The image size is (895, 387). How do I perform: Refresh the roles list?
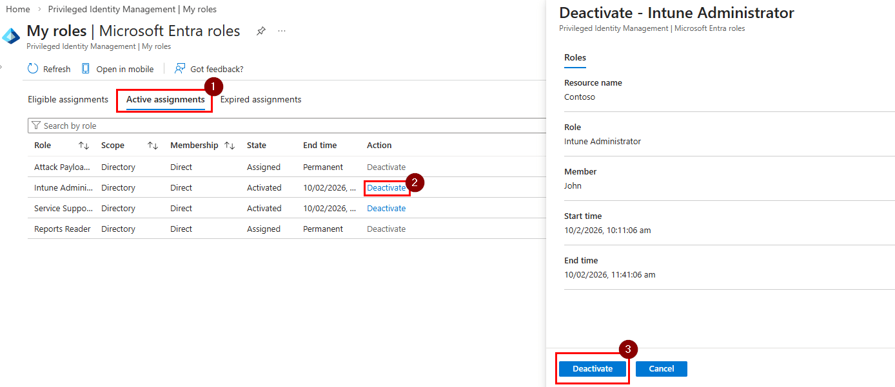(x=48, y=68)
